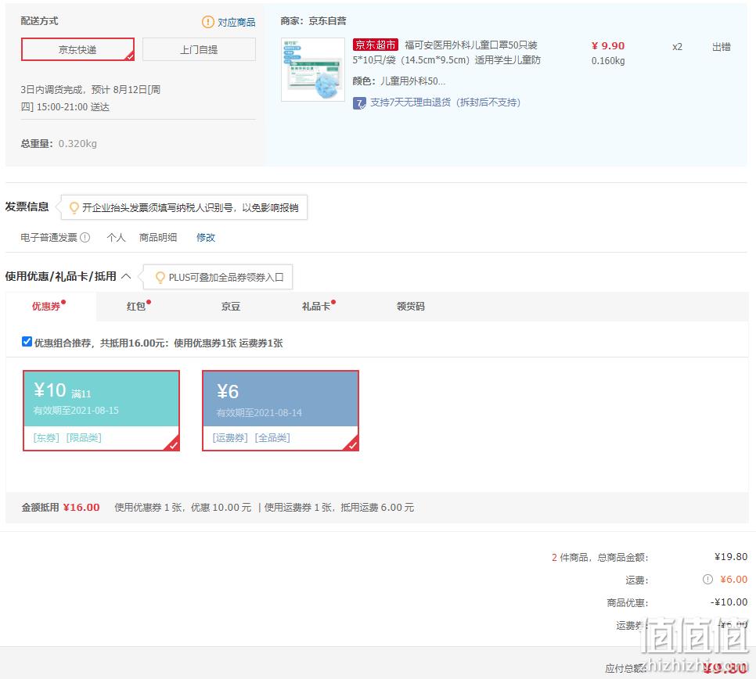This screenshot has height=679, width=756.
Task: Click the red 京东超市 badge
Action: (375, 45)
